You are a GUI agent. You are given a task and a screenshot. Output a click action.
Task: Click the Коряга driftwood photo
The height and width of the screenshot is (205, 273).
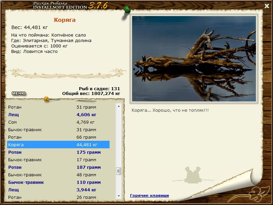(x=194, y=58)
